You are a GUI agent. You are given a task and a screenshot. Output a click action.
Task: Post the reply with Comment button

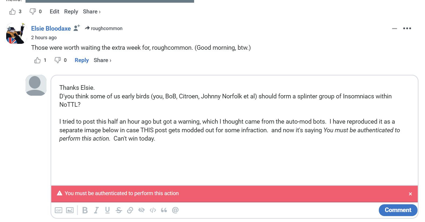tap(398, 210)
